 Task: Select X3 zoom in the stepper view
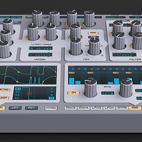[x=17, y=95]
